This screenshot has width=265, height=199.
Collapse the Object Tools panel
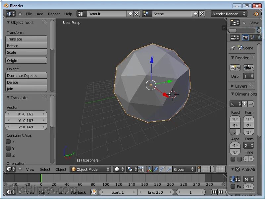tap(8, 22)
